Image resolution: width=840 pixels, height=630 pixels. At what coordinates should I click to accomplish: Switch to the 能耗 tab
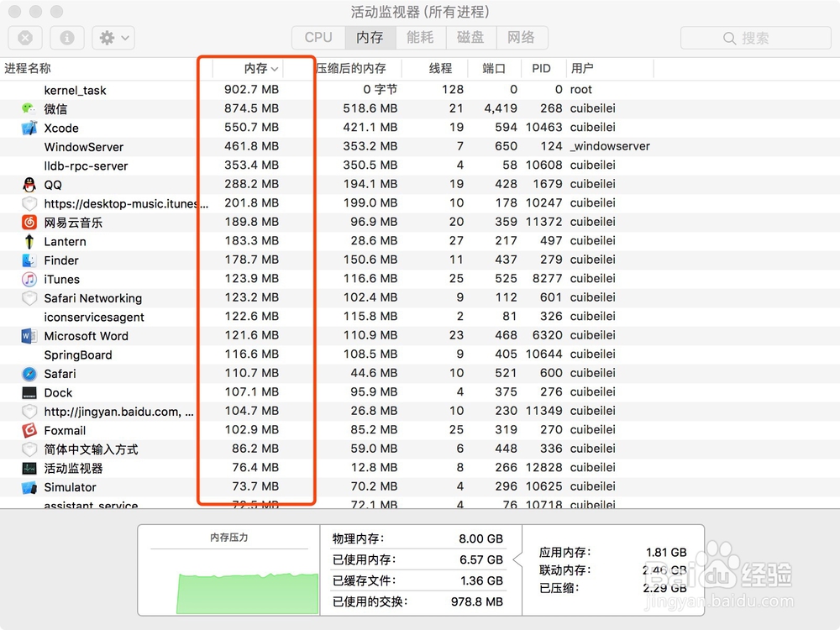(x=421, y=38)
